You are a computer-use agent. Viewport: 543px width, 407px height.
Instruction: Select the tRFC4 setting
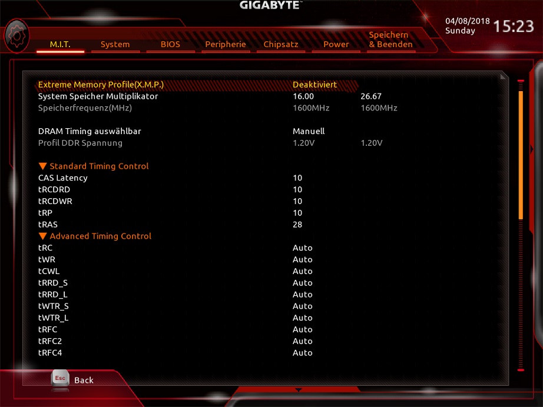50,353
